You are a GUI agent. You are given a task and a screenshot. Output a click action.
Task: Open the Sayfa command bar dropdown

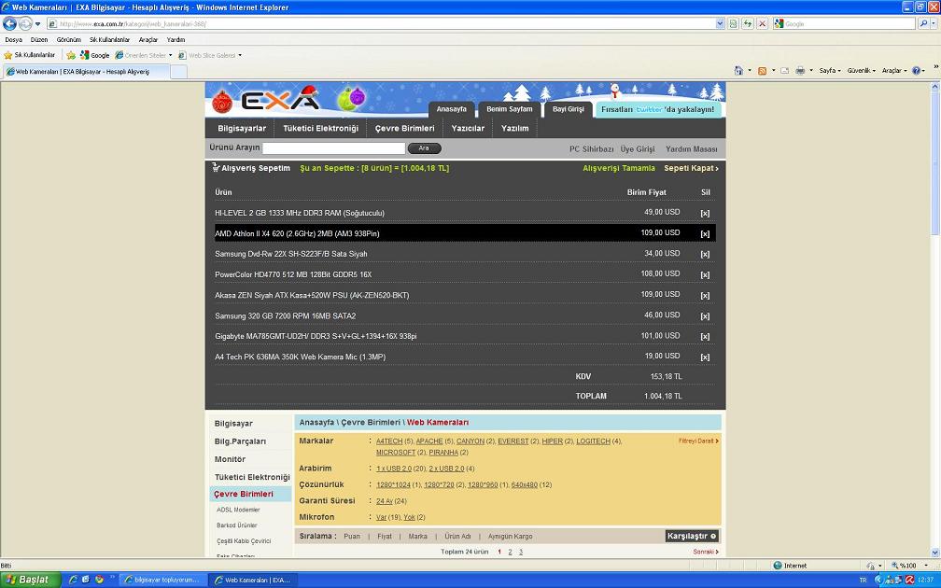tap(829, 71)
